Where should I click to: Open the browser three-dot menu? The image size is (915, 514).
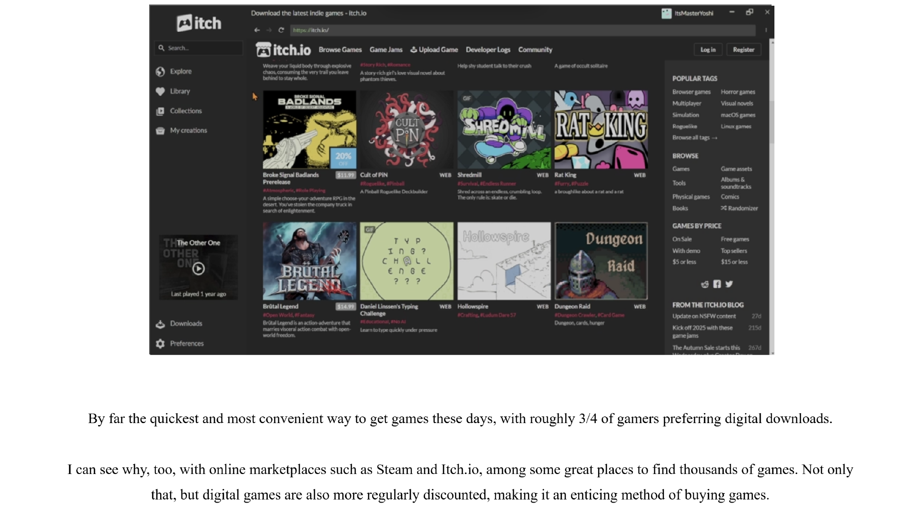pyautogui.click(x=766, y=30)
